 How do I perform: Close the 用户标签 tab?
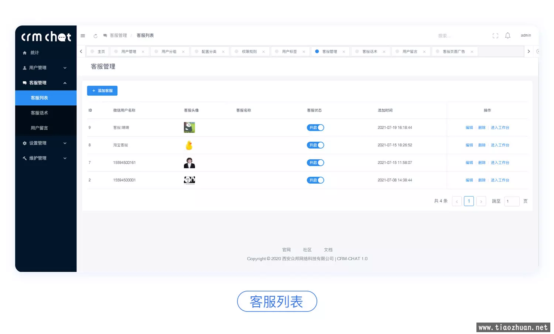click(304, 52)
